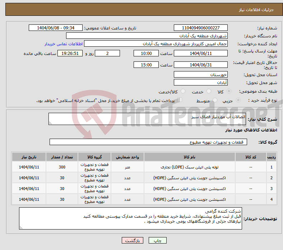Click the نام دستگاه خریدار field
Image resolution: width=283 pixels, height=250 pixels.
point(147,36)
